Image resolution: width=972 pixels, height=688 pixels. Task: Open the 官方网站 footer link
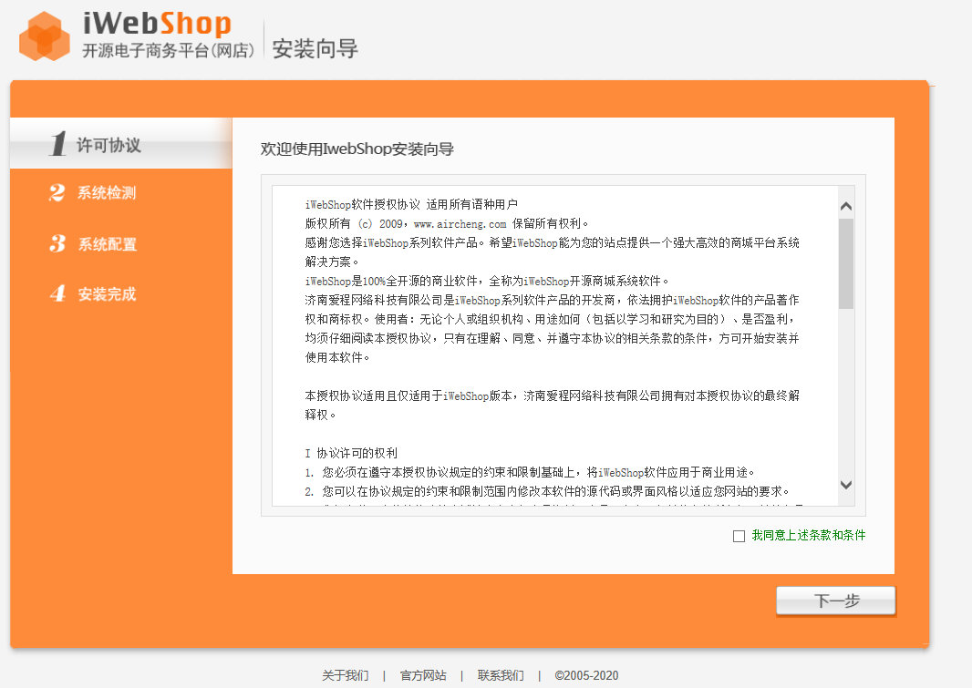click(x=423, y=675)
